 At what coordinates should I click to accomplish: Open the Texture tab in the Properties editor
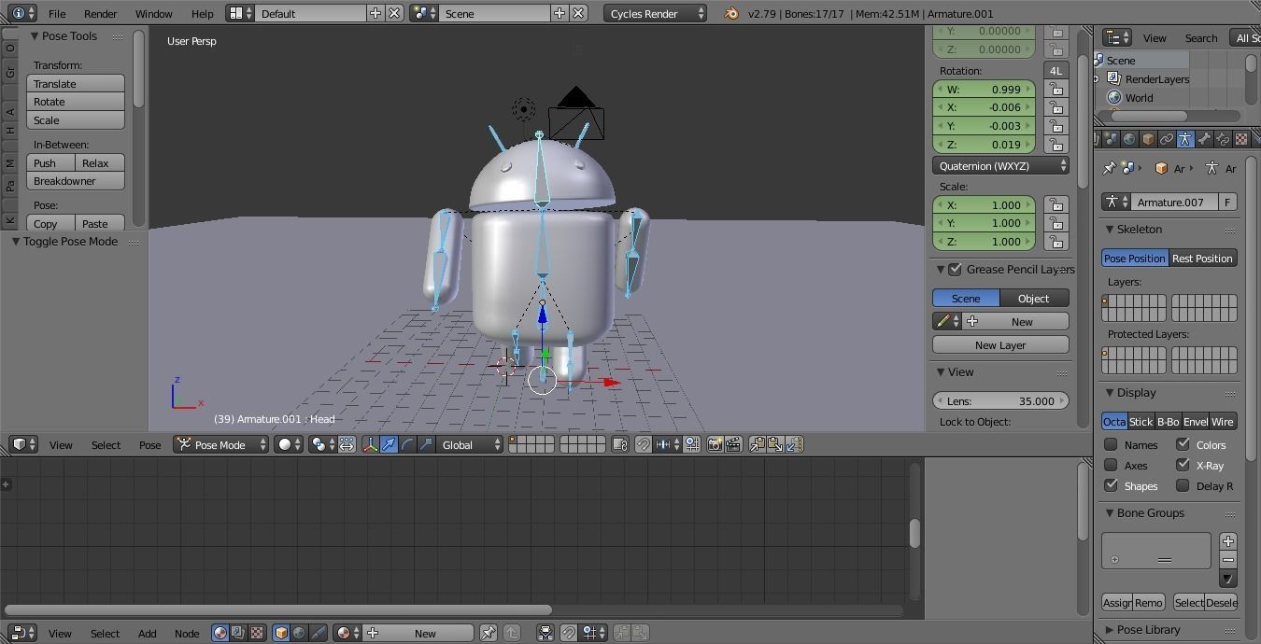pyautogui.click(x=1241, y=138)
